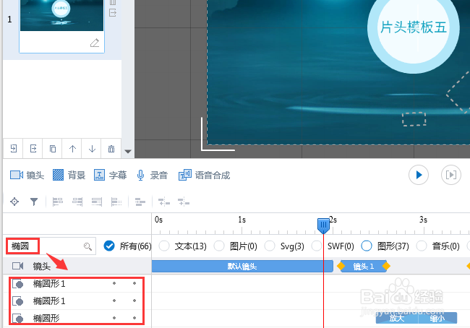This screenshot has width=470, height=328.
Task: Open the 字幕 subtitle tool
Action: click(x=111, y=175)
